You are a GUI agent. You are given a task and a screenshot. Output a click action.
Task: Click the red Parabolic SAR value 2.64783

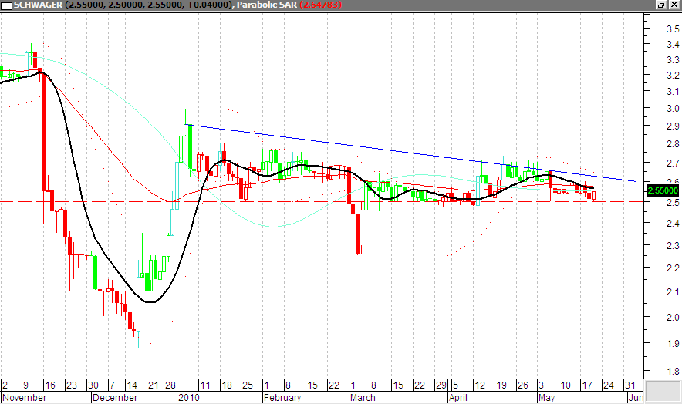[321, 5]
